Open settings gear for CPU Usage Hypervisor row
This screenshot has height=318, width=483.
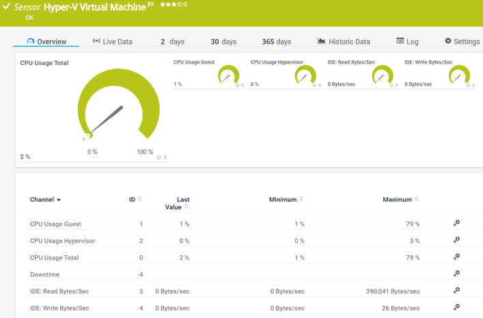point(456,240)
